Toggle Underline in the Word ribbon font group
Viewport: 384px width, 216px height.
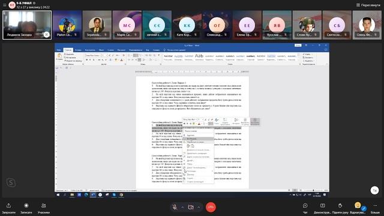pyautogui.click(x=94, y=60)
